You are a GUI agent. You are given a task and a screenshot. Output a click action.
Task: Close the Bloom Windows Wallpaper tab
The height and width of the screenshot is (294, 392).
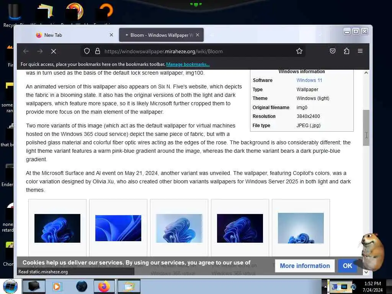tap(198, 35)
